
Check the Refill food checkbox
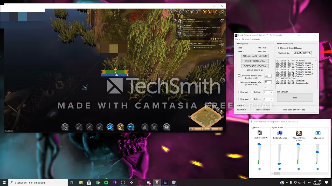(252, 99)
